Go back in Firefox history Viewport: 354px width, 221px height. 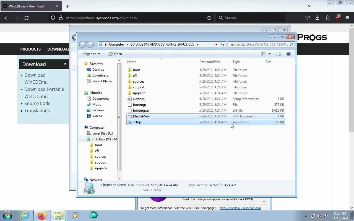[x=7, y=18]
